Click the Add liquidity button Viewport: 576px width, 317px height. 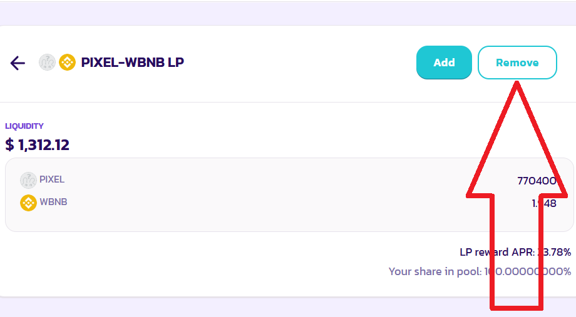[444, 63]
